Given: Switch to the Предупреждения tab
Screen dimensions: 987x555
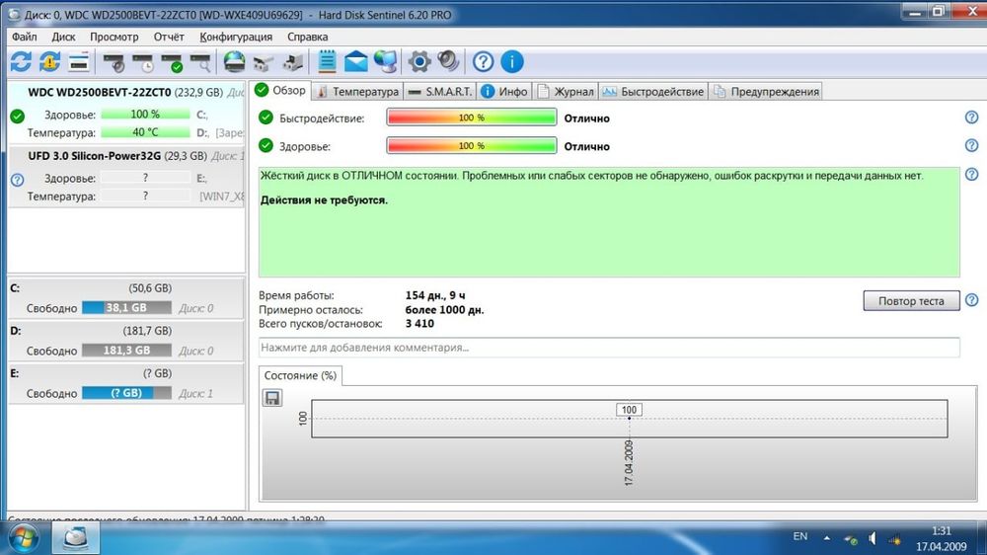Looking at the screenshot, I should point(766,91).
